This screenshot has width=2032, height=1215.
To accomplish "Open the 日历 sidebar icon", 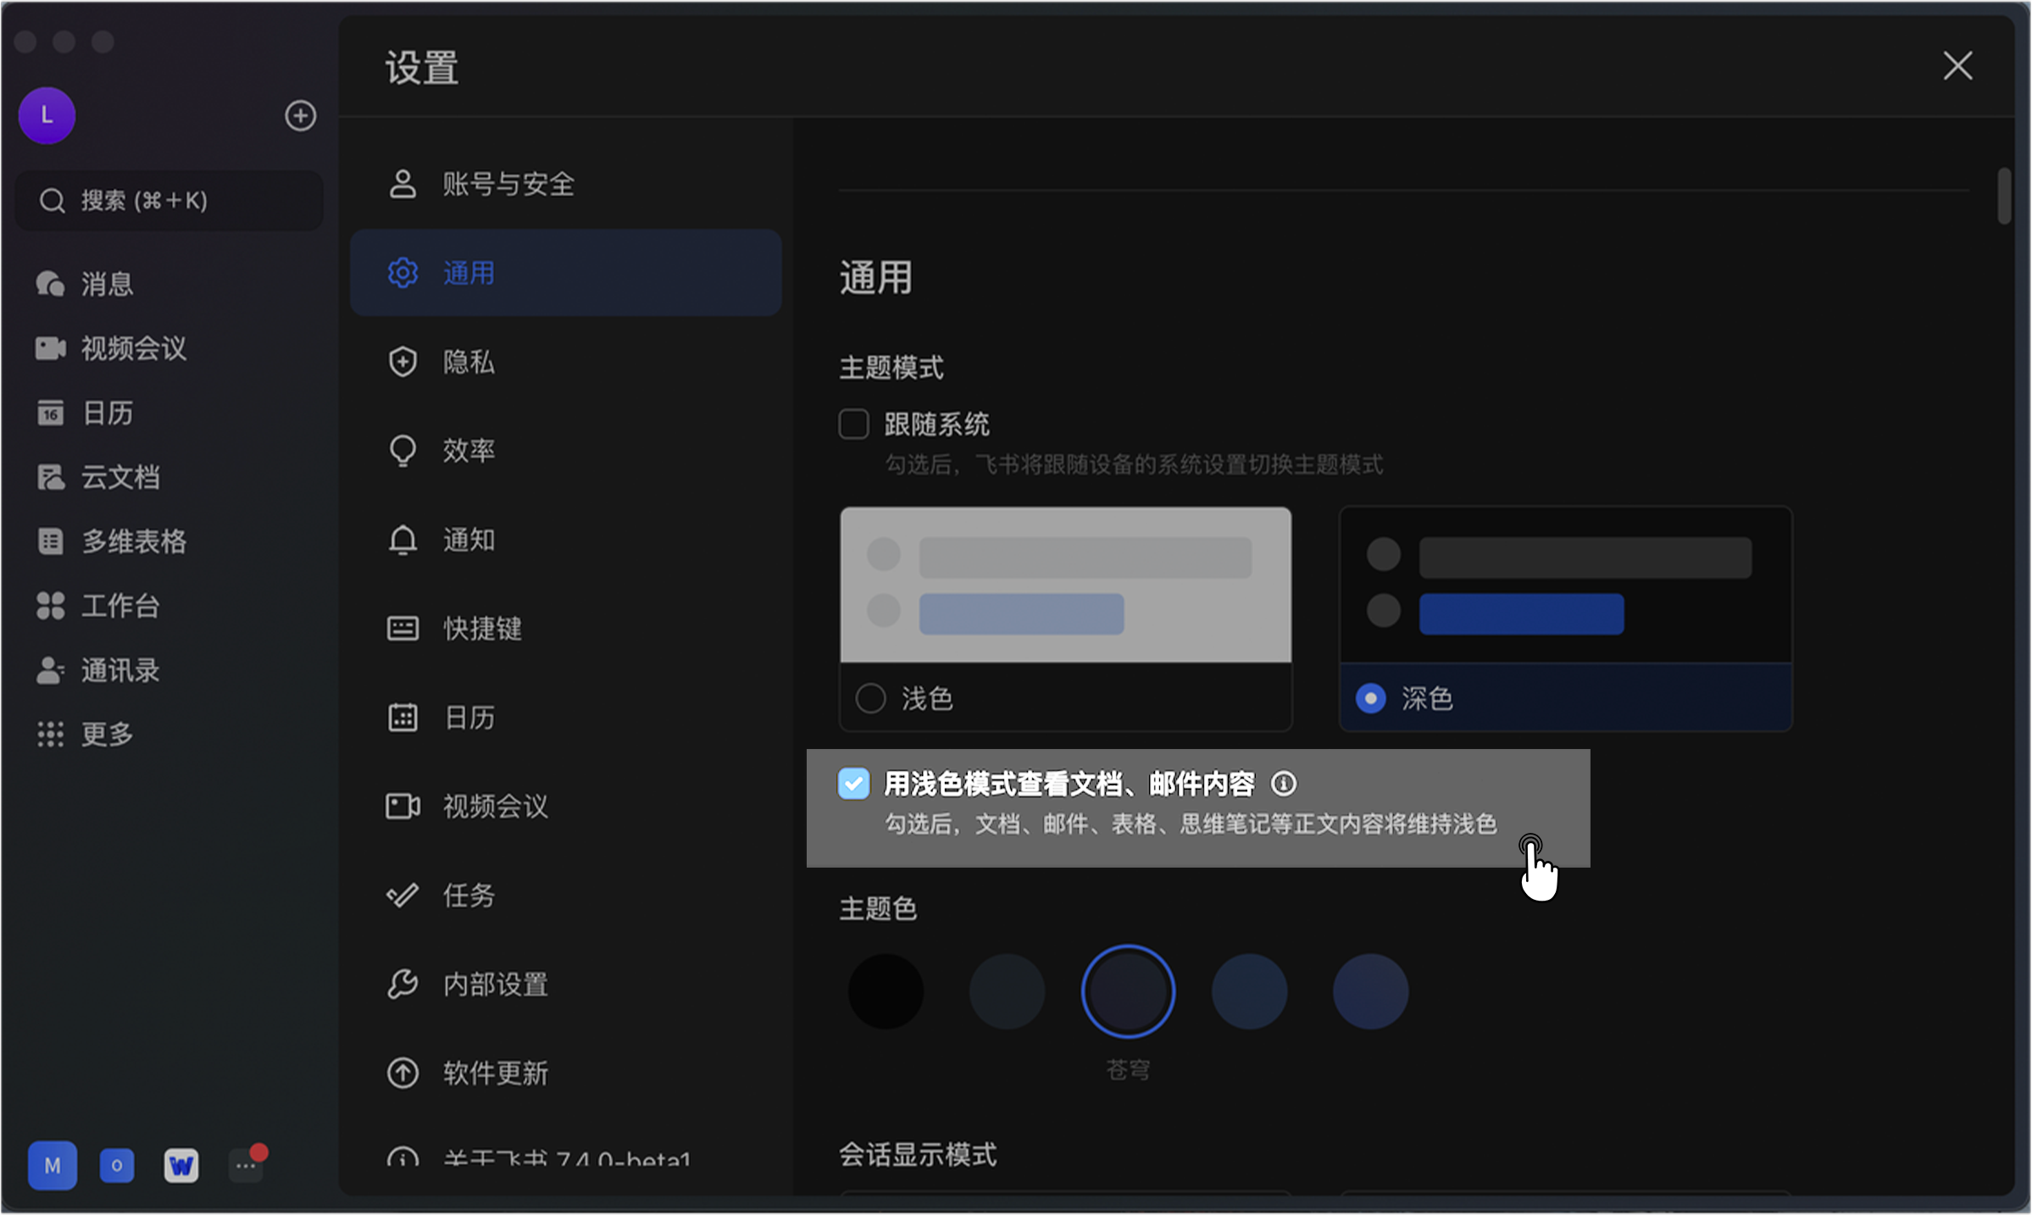I will coord(105,413).
